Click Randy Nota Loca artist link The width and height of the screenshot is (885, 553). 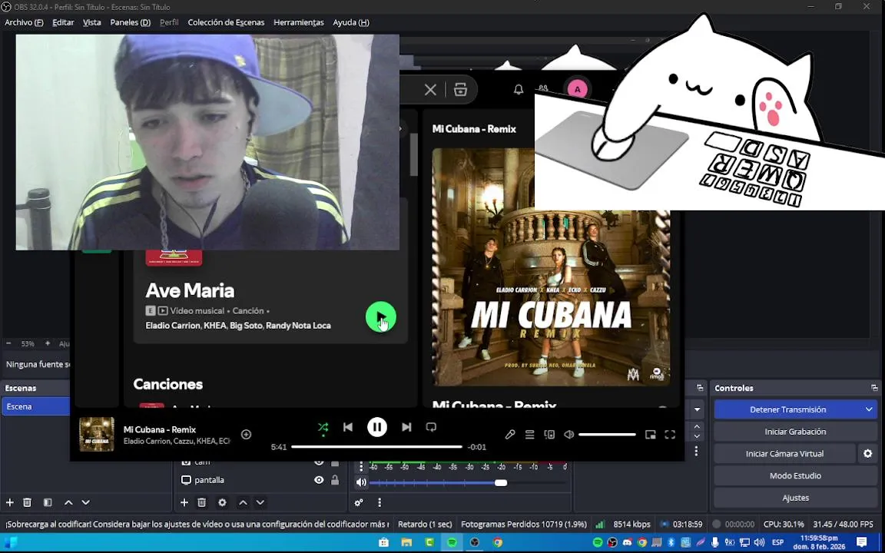298,326
